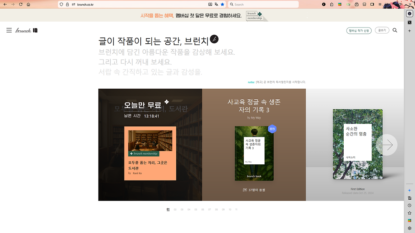This screenshot has height=233, width=415.
Task: Open X from the Edge sidebar
Action: click(x=409, y=22)
